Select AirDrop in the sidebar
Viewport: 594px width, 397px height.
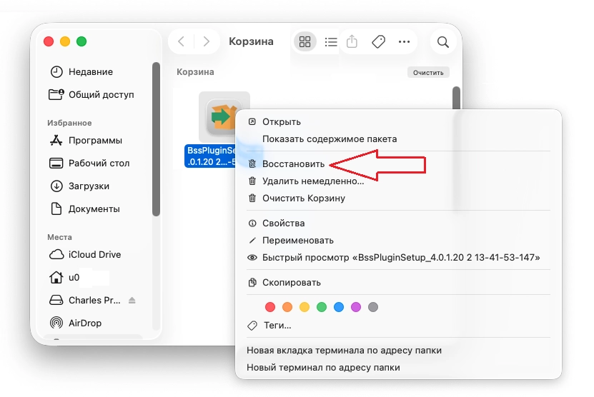coord(84,323)
